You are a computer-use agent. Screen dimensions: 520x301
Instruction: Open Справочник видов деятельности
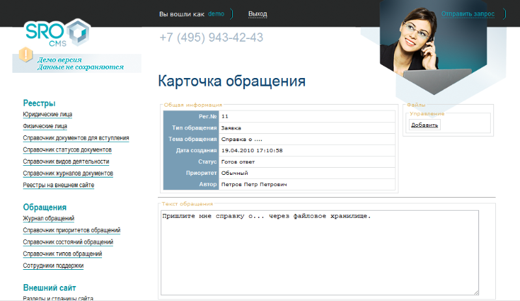[66, 161]
